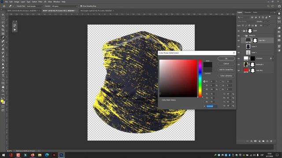
Task: Click the Home icon in options bar
Action: point(4,6)
